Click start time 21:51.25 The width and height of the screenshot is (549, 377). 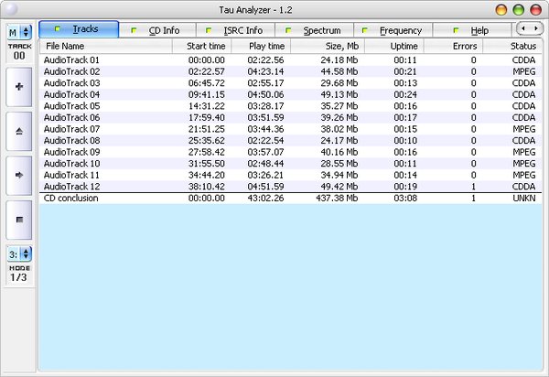pos(207,129)
